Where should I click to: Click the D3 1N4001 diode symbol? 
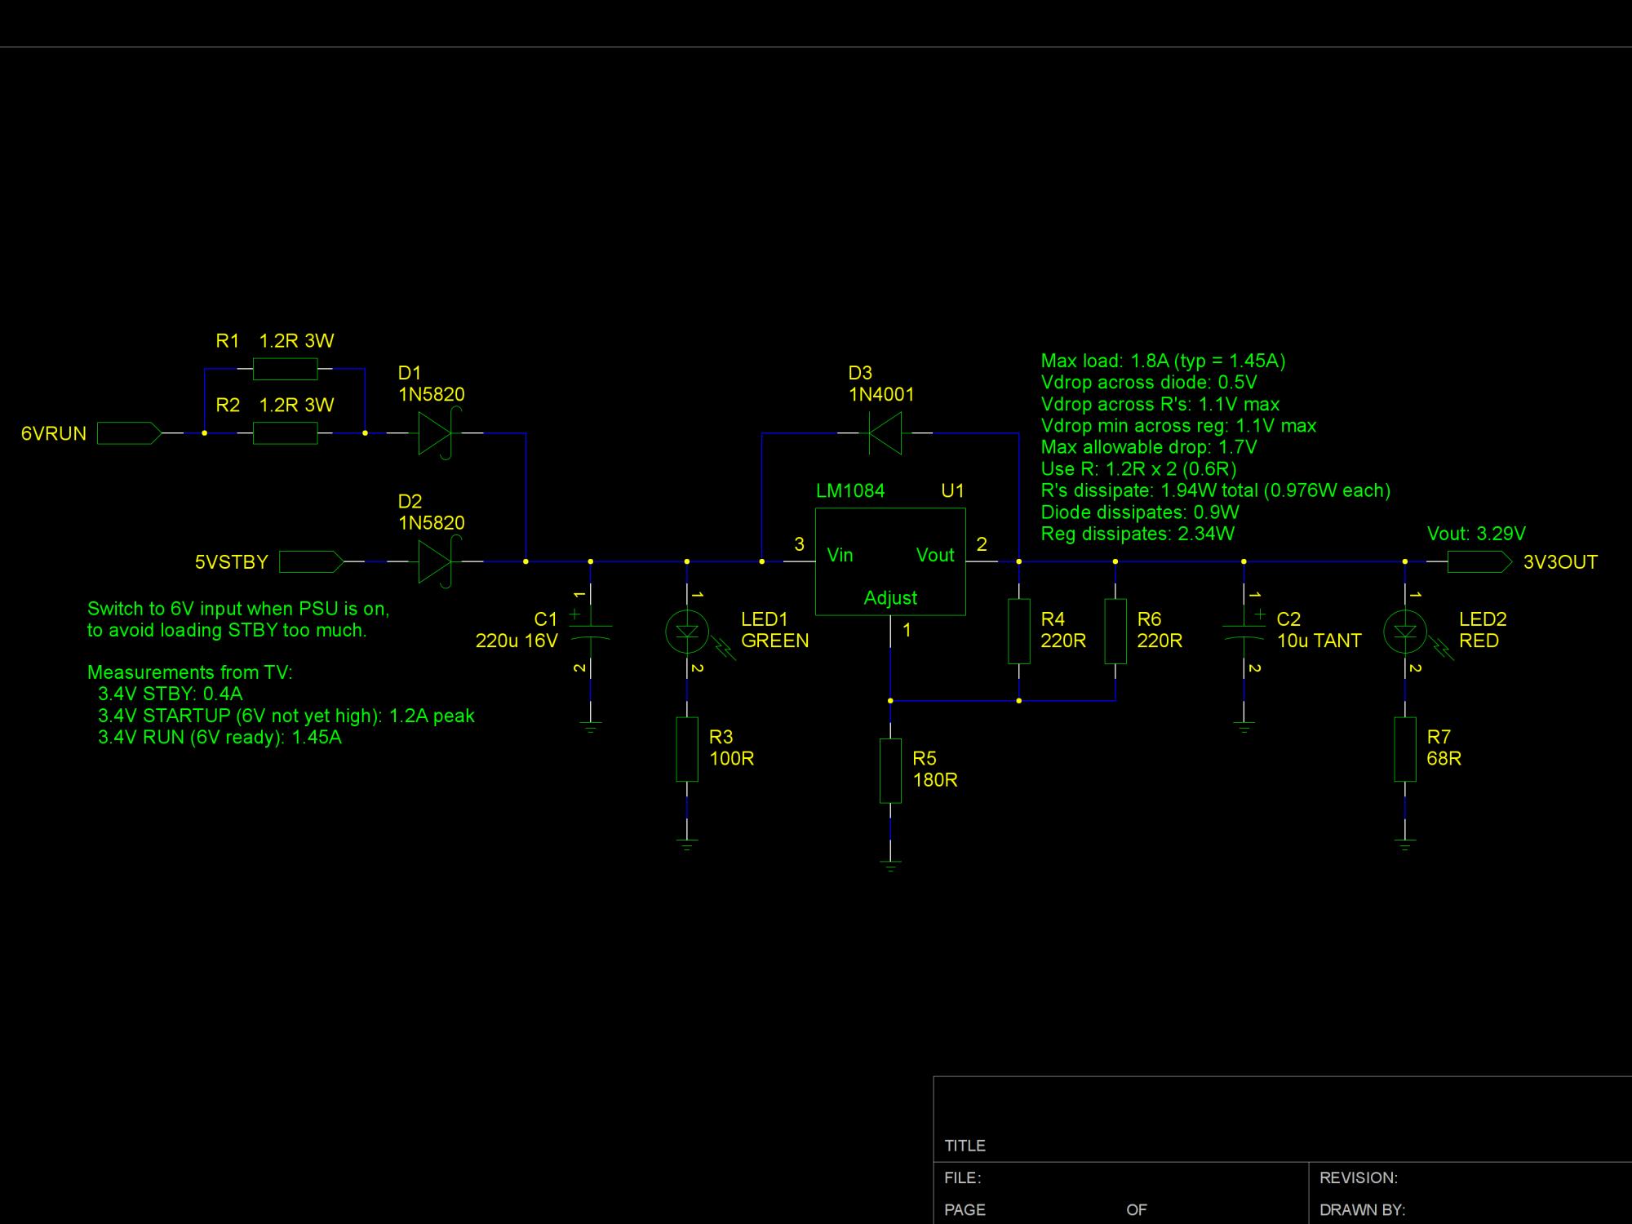tap(885, 433)
